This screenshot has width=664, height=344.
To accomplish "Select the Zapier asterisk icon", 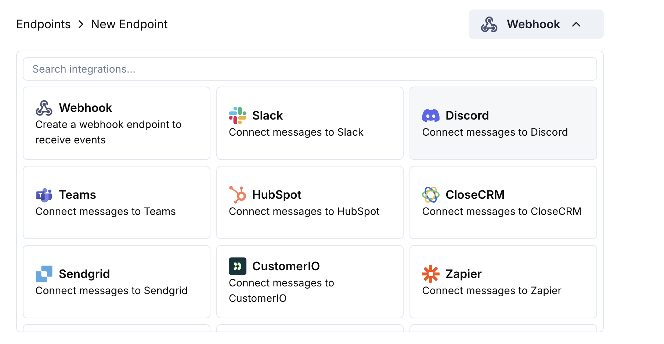I will 430,274.
